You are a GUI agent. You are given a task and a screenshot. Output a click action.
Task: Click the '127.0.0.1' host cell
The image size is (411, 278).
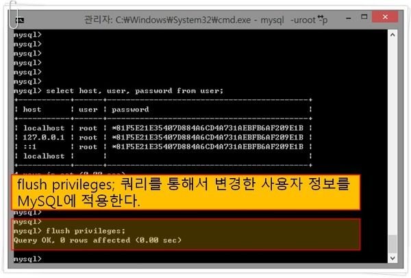44,138
